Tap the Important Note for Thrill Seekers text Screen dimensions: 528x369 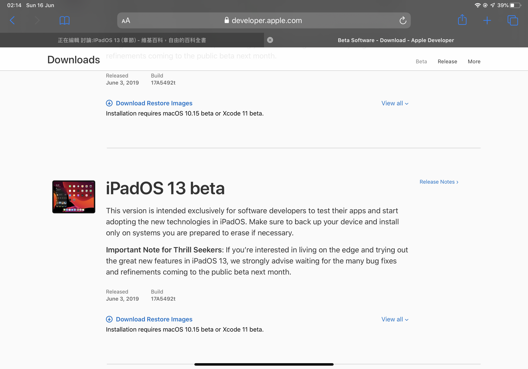point(164,250)
